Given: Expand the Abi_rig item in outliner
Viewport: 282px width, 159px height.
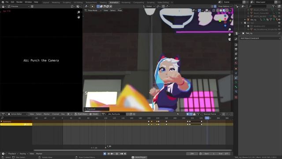Looking at the screenshot, I should click(245, 19).
